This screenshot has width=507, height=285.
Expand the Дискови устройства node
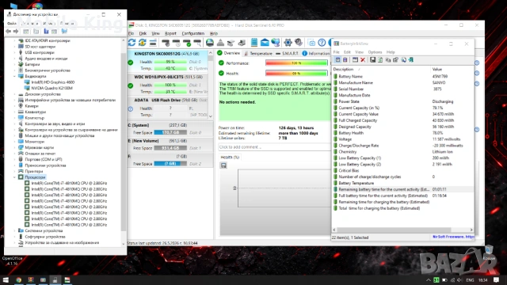click(14, 94)
